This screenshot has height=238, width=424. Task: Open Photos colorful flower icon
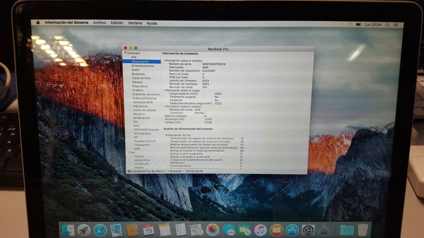pyautogui.click(x=213, y=230)
